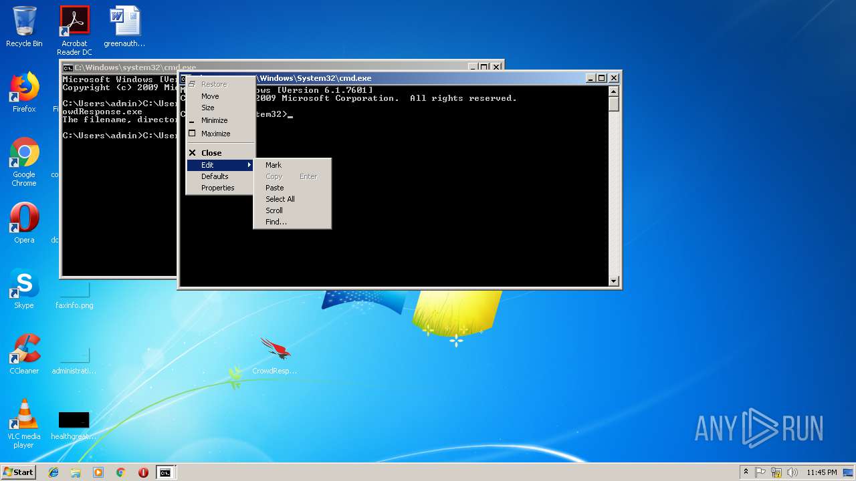Minimize the front System32 cmd window
This screenshot has height=481, width=856.
pyautogui.click(x=591, y=78)
